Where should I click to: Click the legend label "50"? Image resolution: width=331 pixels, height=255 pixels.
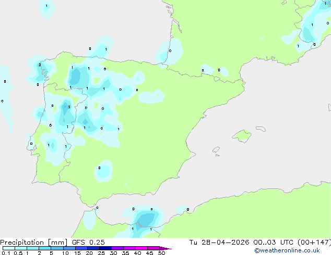(x=161, y=253)
